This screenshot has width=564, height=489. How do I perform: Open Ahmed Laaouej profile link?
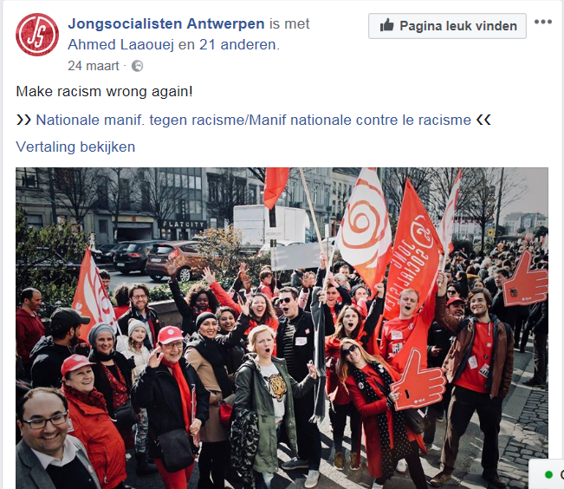point(121,44)
